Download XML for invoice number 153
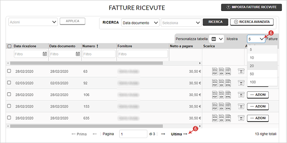Screen dimensions: 287x143 (228, 107)
